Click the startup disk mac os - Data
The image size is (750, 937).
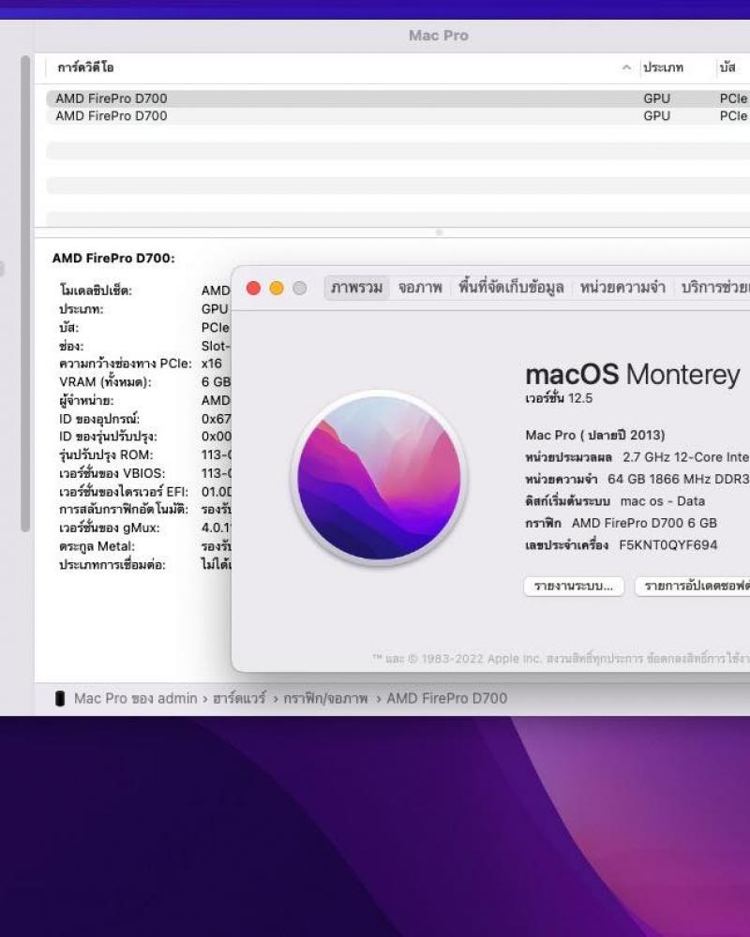point(663,500)
